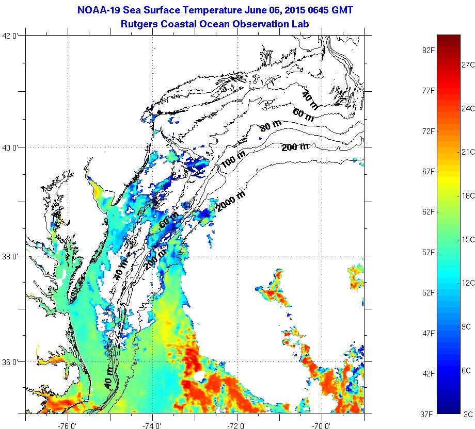Click the 21C colorbar tick label
This screenshot has height=429, width=475.
tap(468, 152)
